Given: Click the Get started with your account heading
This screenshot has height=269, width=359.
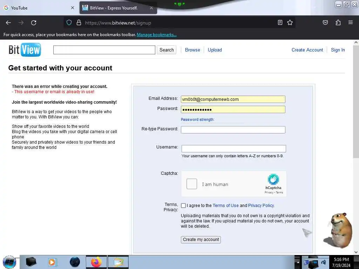Looking at the screenshot, I should tap(60, 68).
